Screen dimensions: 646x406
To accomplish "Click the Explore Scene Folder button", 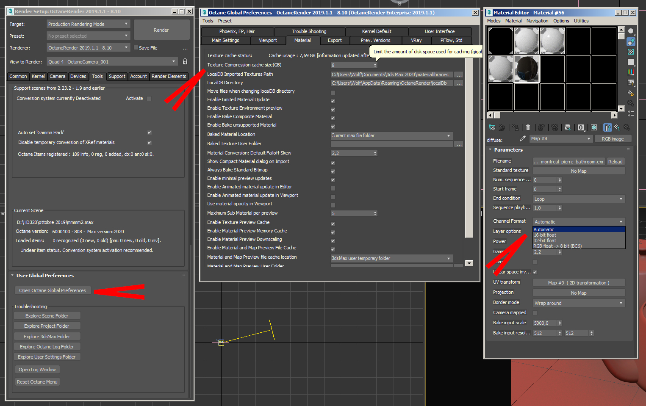I will (x=47, y=316).
